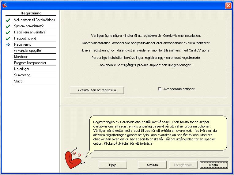Select step Summering

pos(22,75)
